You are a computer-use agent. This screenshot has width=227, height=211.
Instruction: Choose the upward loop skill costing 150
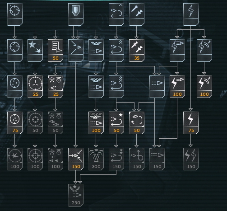137,159
